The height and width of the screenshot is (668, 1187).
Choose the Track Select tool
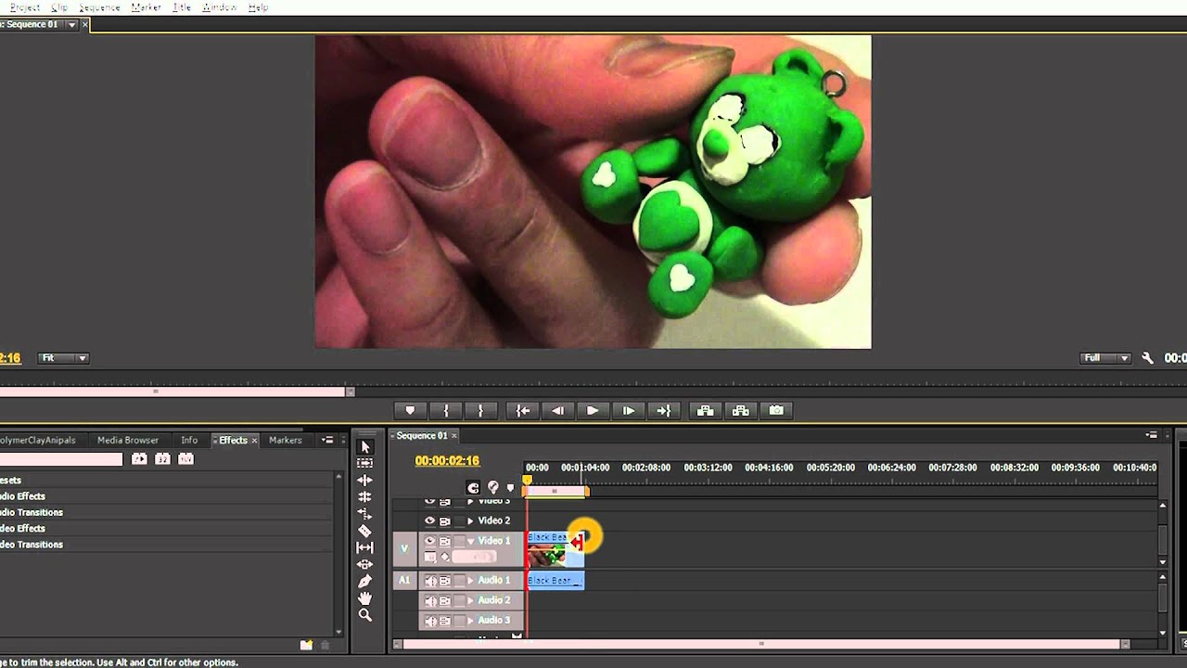pyautogui.click(x=364, y=463)
